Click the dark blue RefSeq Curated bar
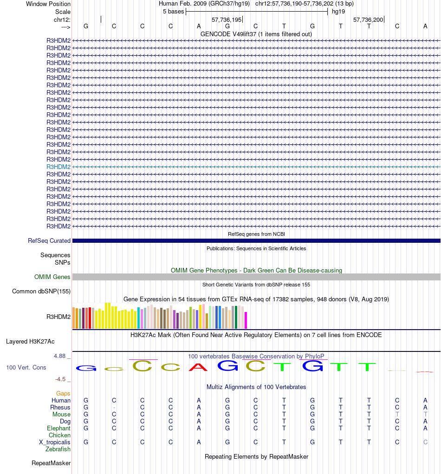 256,240
